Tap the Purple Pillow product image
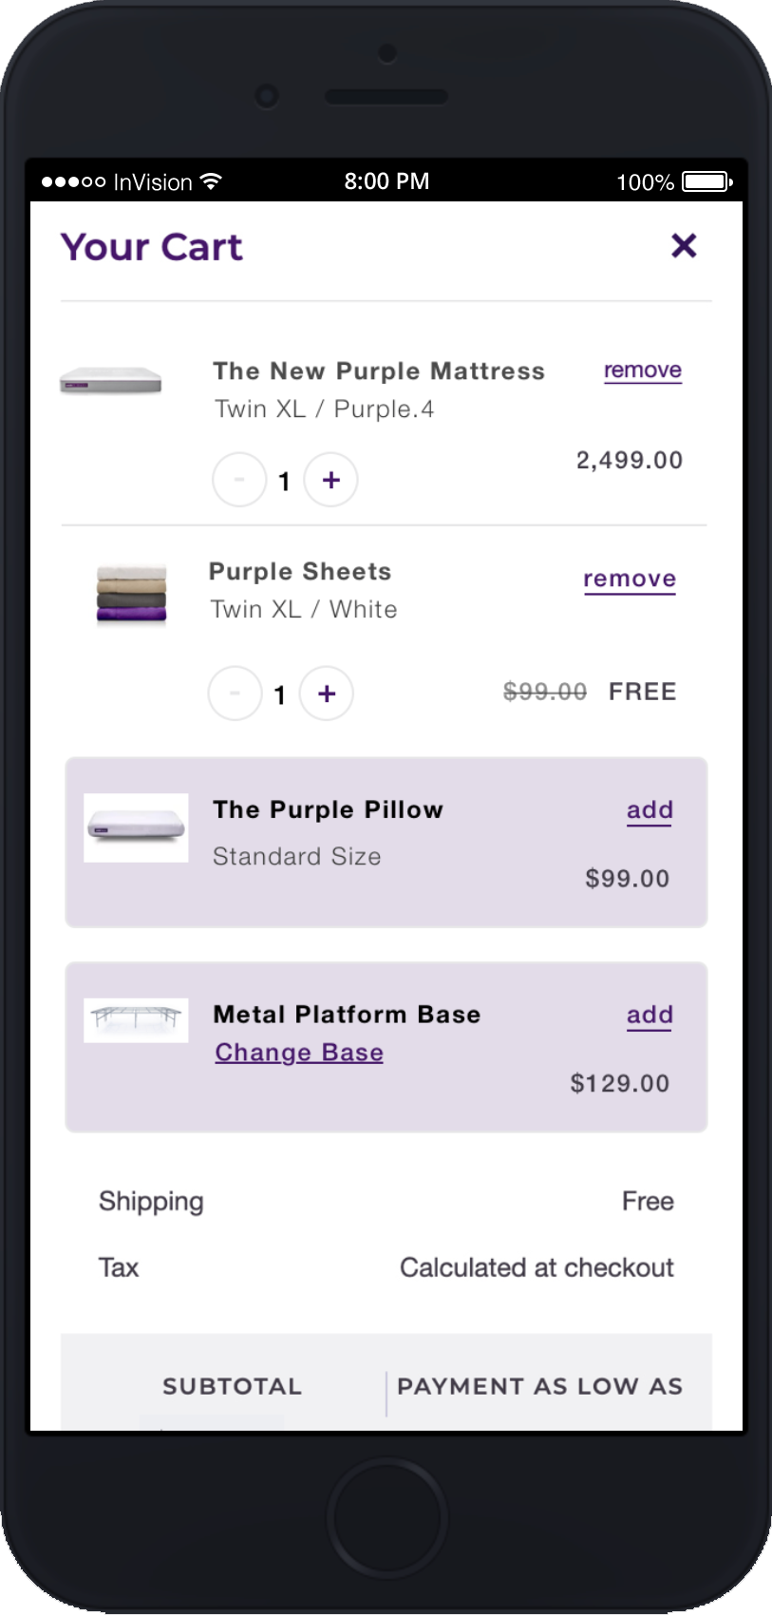The height and width of the screenshot is (1615, 772). (x=136, y=827)
